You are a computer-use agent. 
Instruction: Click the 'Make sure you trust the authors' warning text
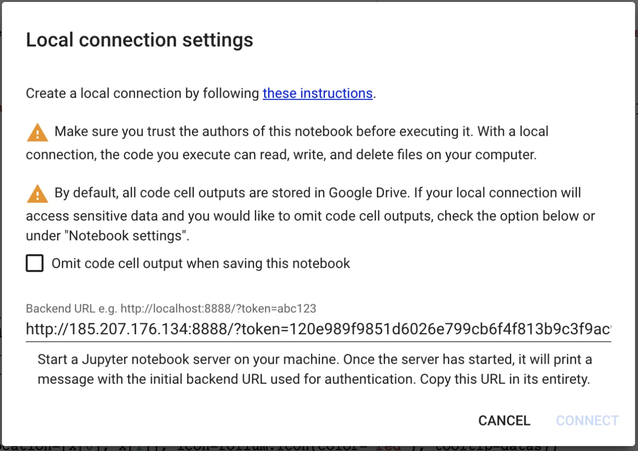[x=287, y=143]
